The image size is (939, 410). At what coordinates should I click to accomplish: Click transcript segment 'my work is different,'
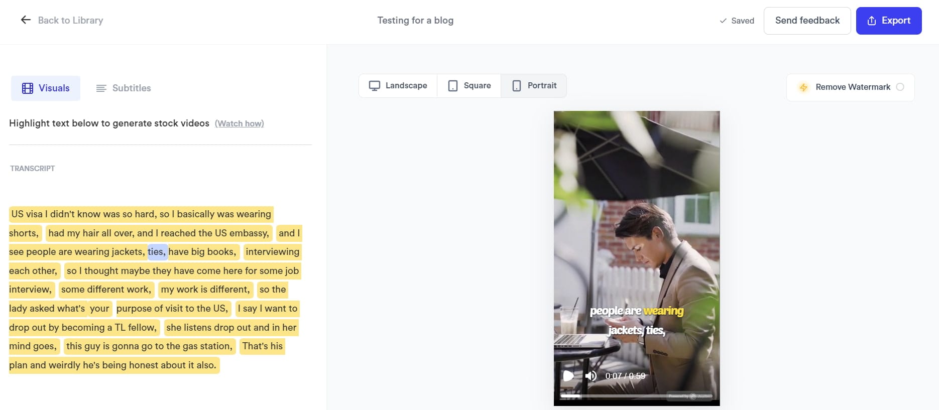pos(205,290)
